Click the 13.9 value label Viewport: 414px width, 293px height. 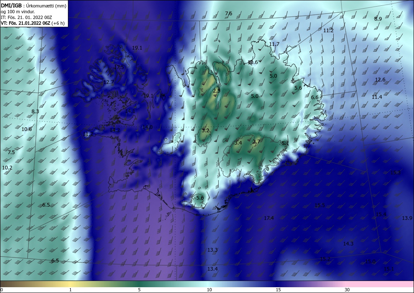point(407,218)
